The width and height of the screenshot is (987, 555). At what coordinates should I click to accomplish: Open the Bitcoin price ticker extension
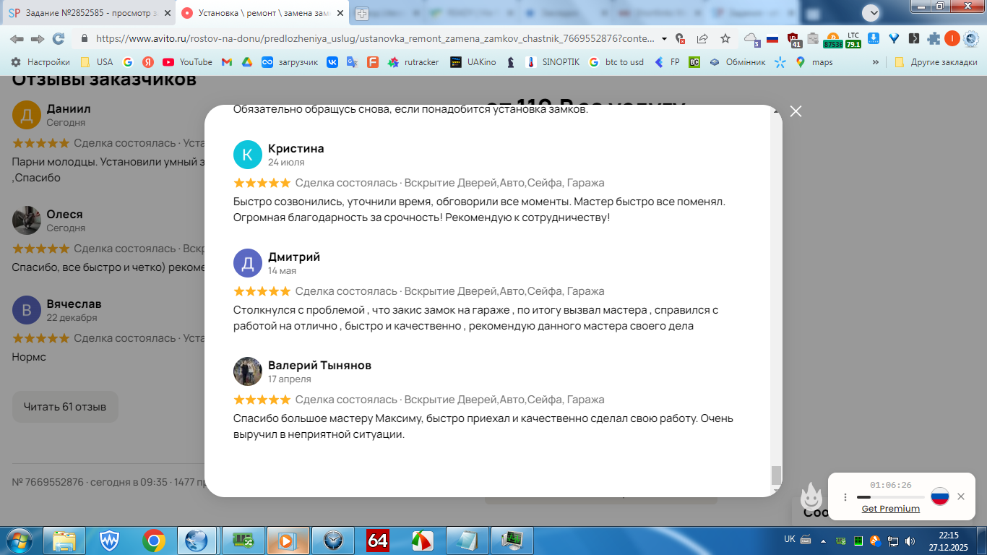(x=833, y=39)
